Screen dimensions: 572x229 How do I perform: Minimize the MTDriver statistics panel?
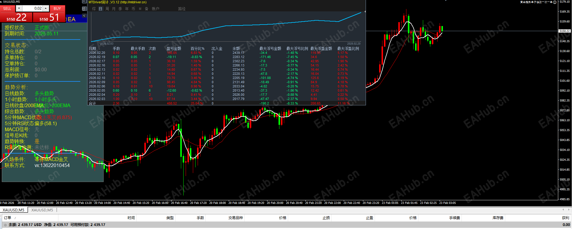[84, 2]
